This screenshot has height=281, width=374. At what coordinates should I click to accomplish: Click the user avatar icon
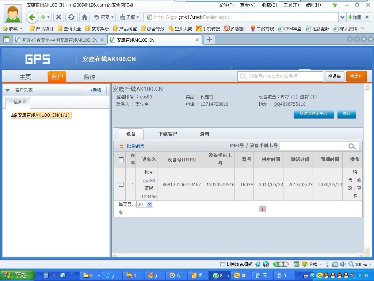pos(13,13)
